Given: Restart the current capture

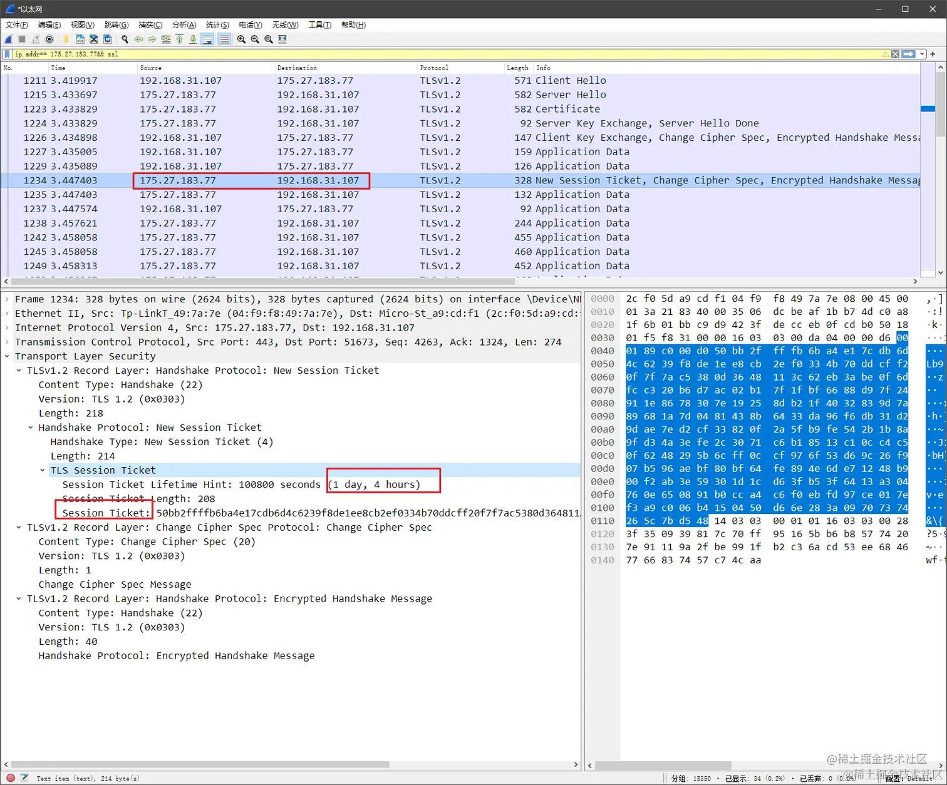Looking at the screenshot, I should click(36, 39).
